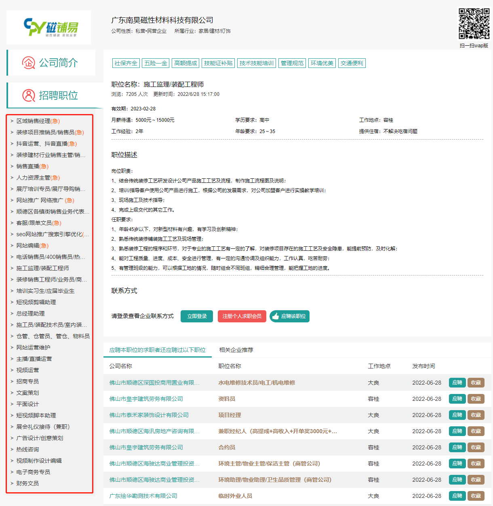The height and width of the screenshot is (506, 493).
Task: Click the arrow beside 财务文员
Action: pyautogui.click(x=12, y=483)
